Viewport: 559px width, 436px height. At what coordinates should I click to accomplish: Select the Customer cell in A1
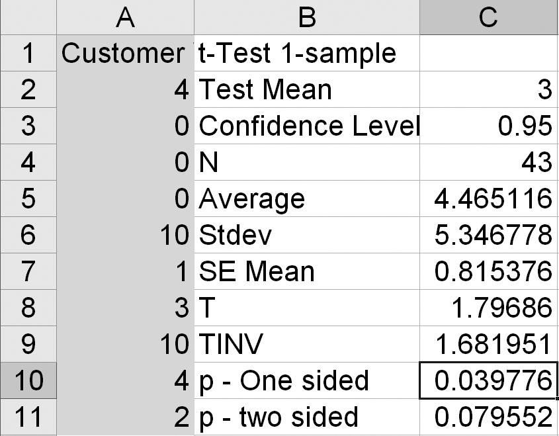tap(125, 53)
